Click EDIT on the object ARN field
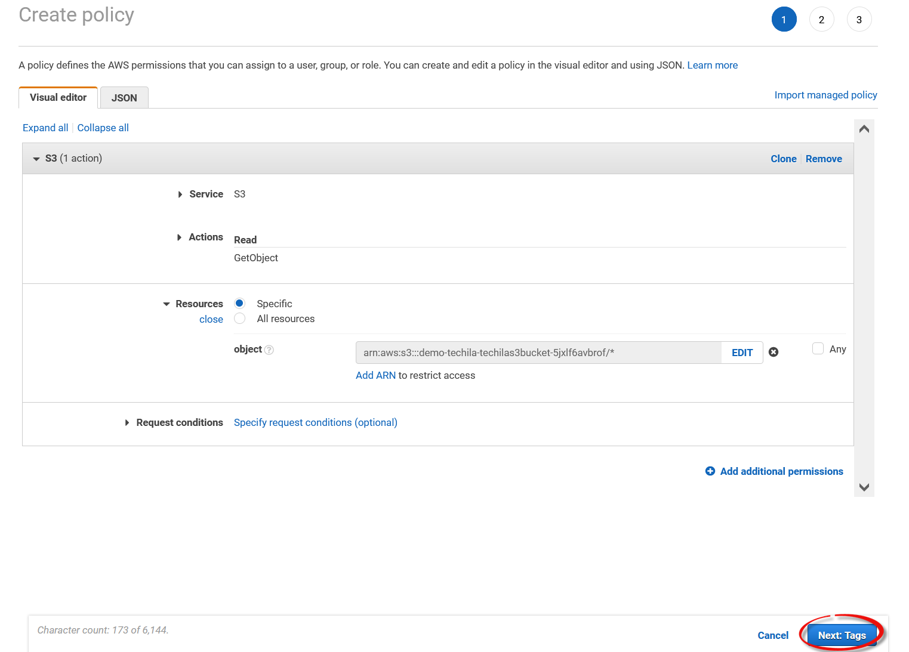This screenshot has height=652, width=909. tap(742, 353)
